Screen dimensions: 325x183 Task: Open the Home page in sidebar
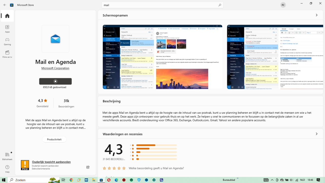[x=7, y=16]
